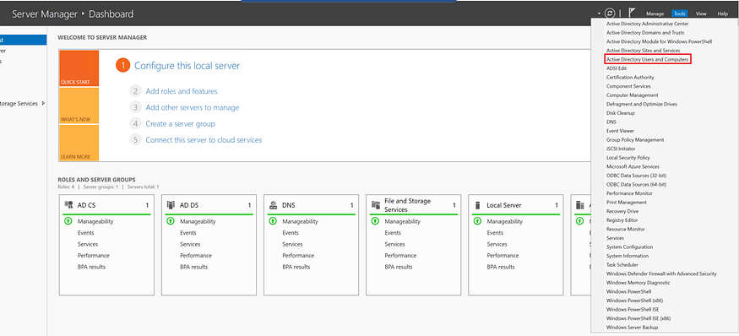Launch Performance Monitor
The height and width of the screenshot is (336, 739).
(x=629, y=193)
